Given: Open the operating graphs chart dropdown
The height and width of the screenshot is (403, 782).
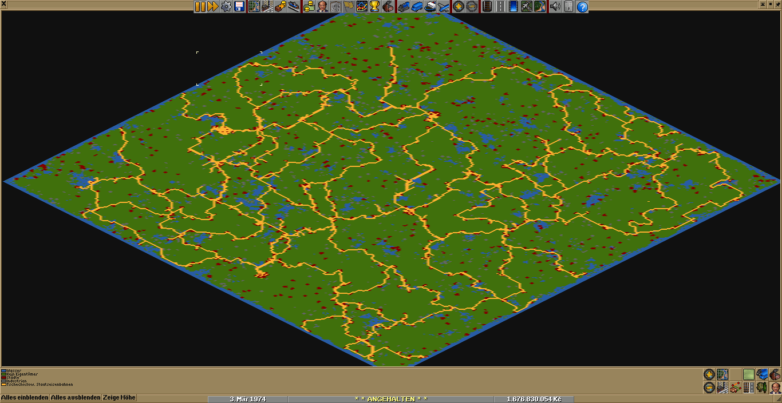Looking at the screenshot, I should [361, 6].
